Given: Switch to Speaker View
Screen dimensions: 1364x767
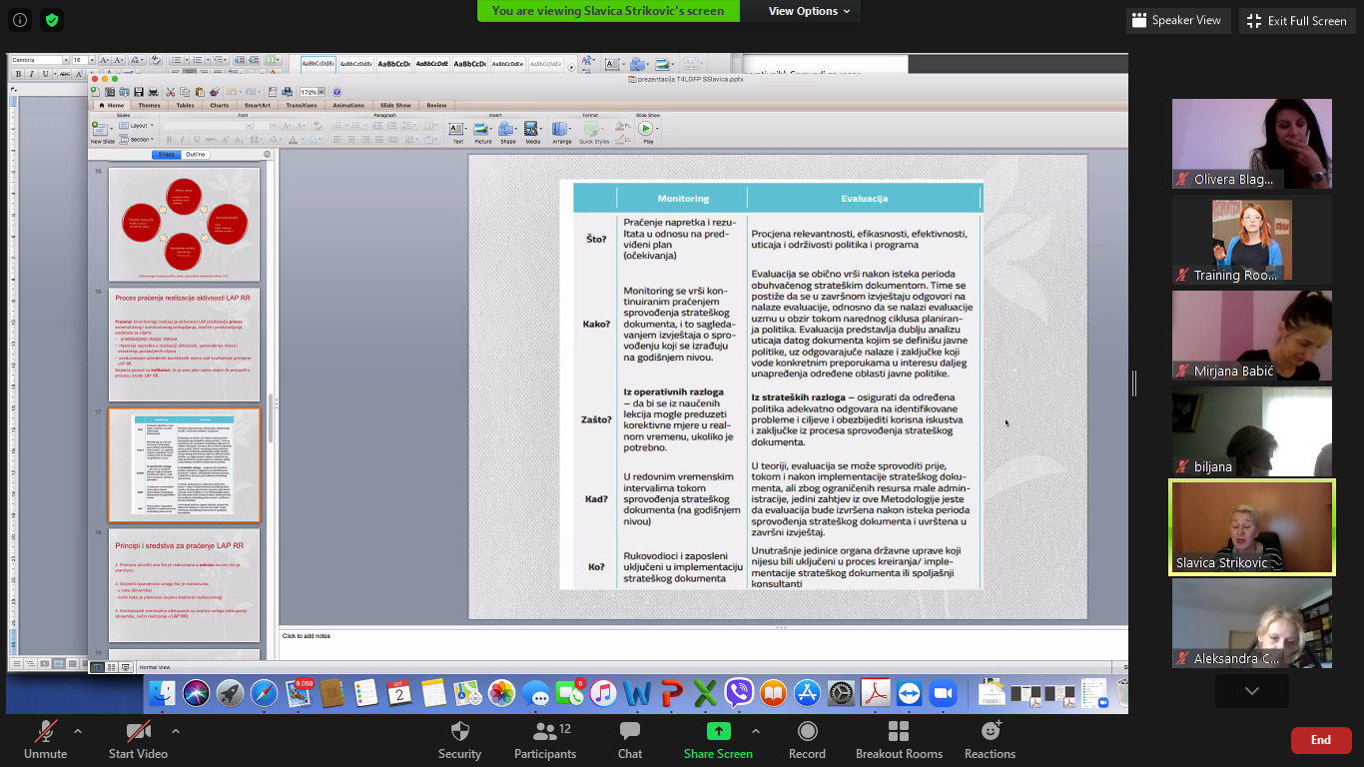Looking at the screenshot, I should [x=1177, y=20].
